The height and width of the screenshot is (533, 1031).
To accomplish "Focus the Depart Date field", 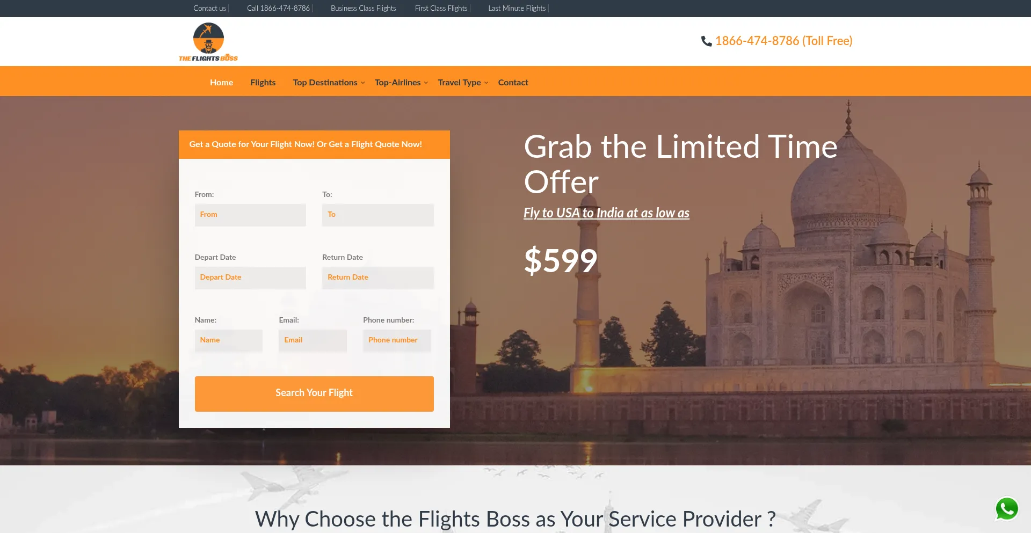I will [x=250, y=278].
